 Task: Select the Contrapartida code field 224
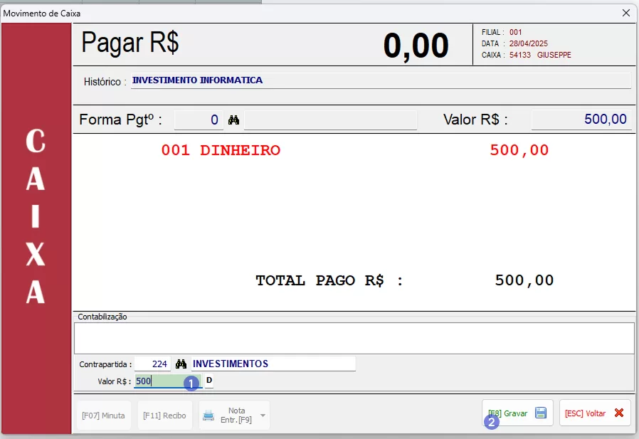click(153, 364)
